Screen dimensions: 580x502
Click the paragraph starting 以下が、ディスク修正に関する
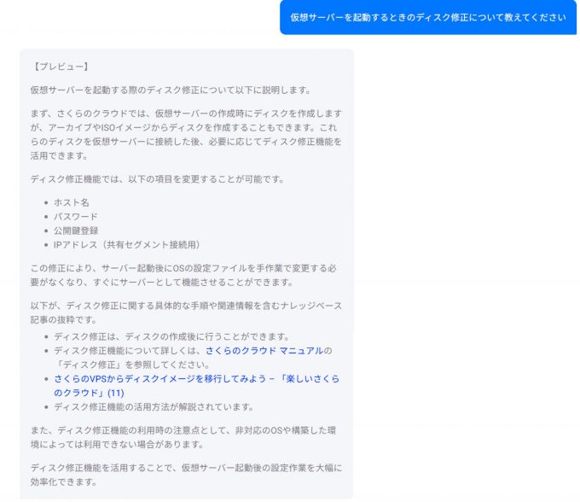click(x=186, y=312)
